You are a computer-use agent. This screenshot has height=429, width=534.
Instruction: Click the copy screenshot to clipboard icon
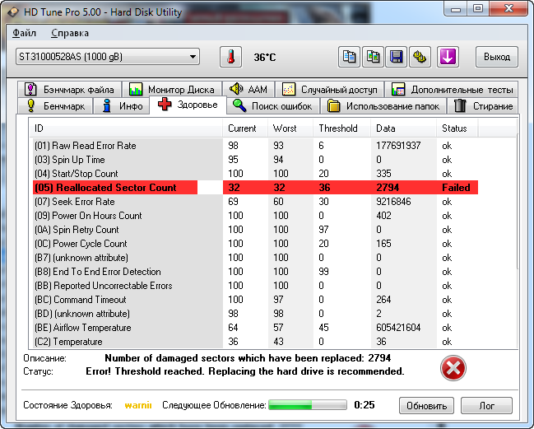point(373,57)
